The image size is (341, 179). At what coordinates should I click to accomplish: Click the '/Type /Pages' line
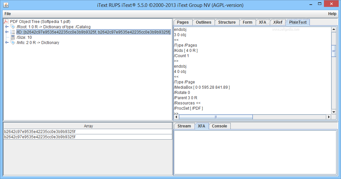click(185, 45)
